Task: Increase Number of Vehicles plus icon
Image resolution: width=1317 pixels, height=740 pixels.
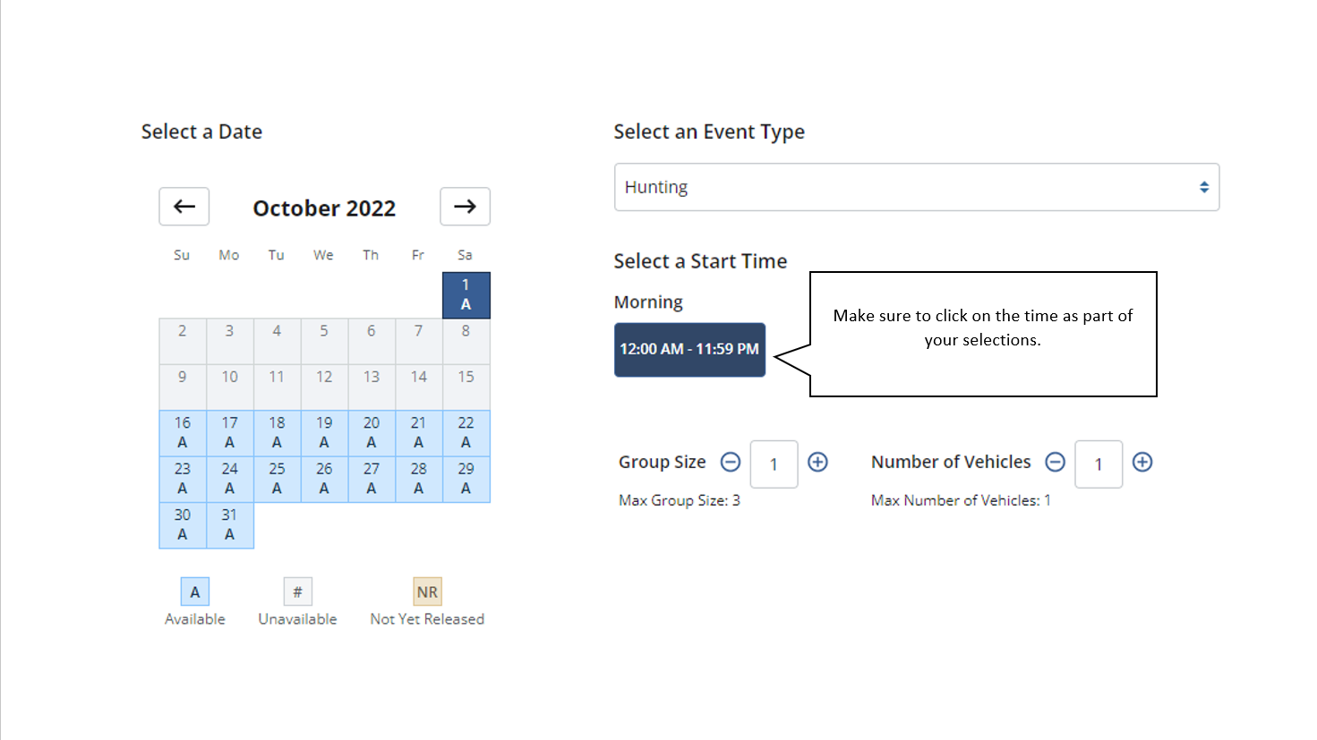Action: [1142, 462]
